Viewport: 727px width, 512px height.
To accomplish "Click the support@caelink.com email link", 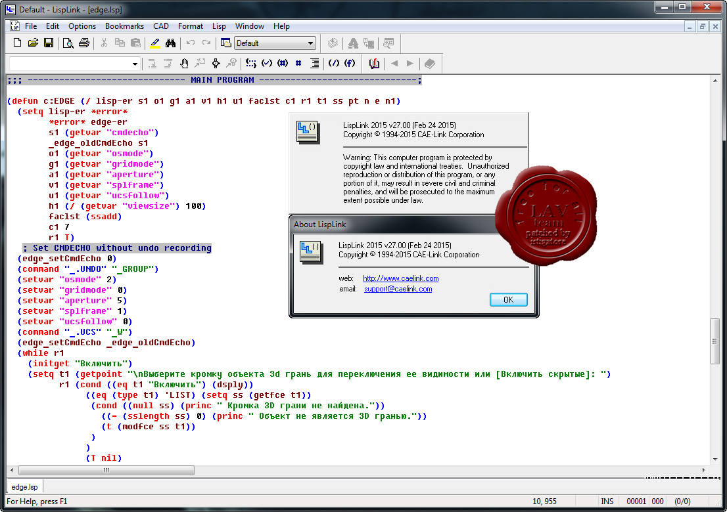I will [x=398, y=289].
